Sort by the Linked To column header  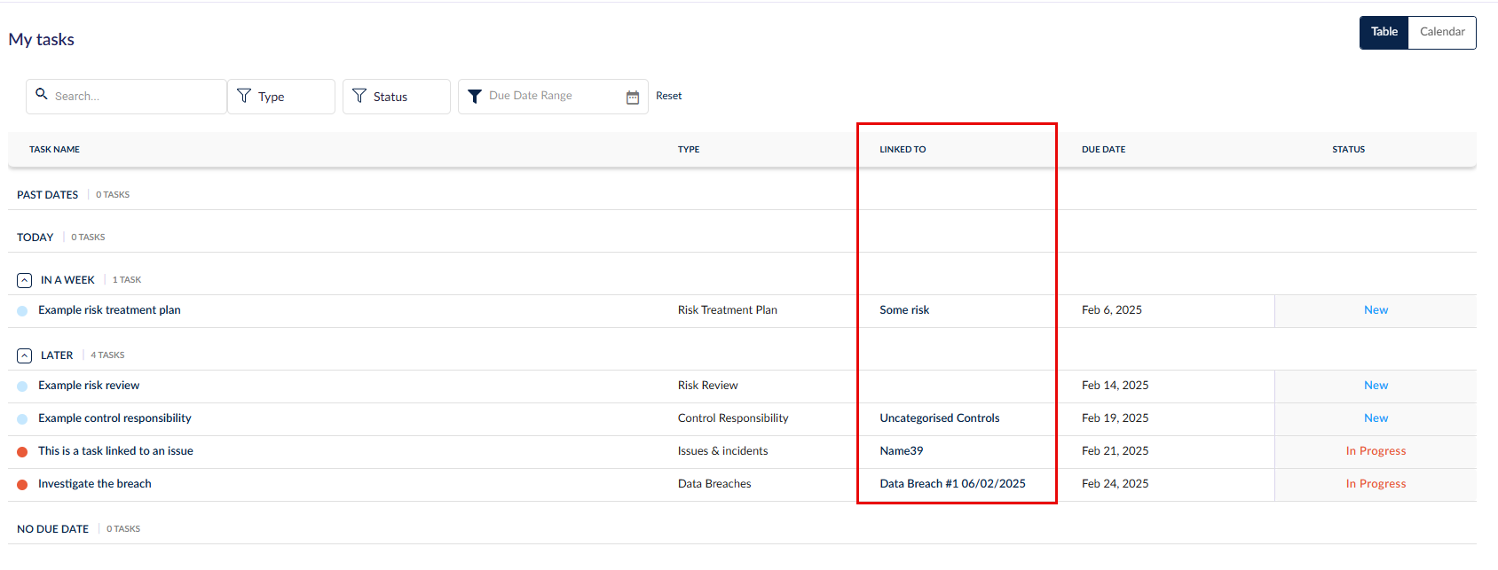point(903,150)
